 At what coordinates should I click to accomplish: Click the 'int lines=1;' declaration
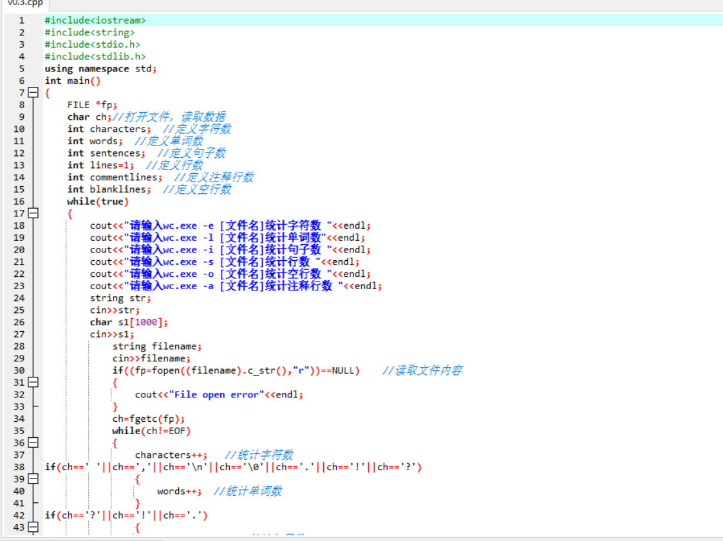click(x=100, y=165)
